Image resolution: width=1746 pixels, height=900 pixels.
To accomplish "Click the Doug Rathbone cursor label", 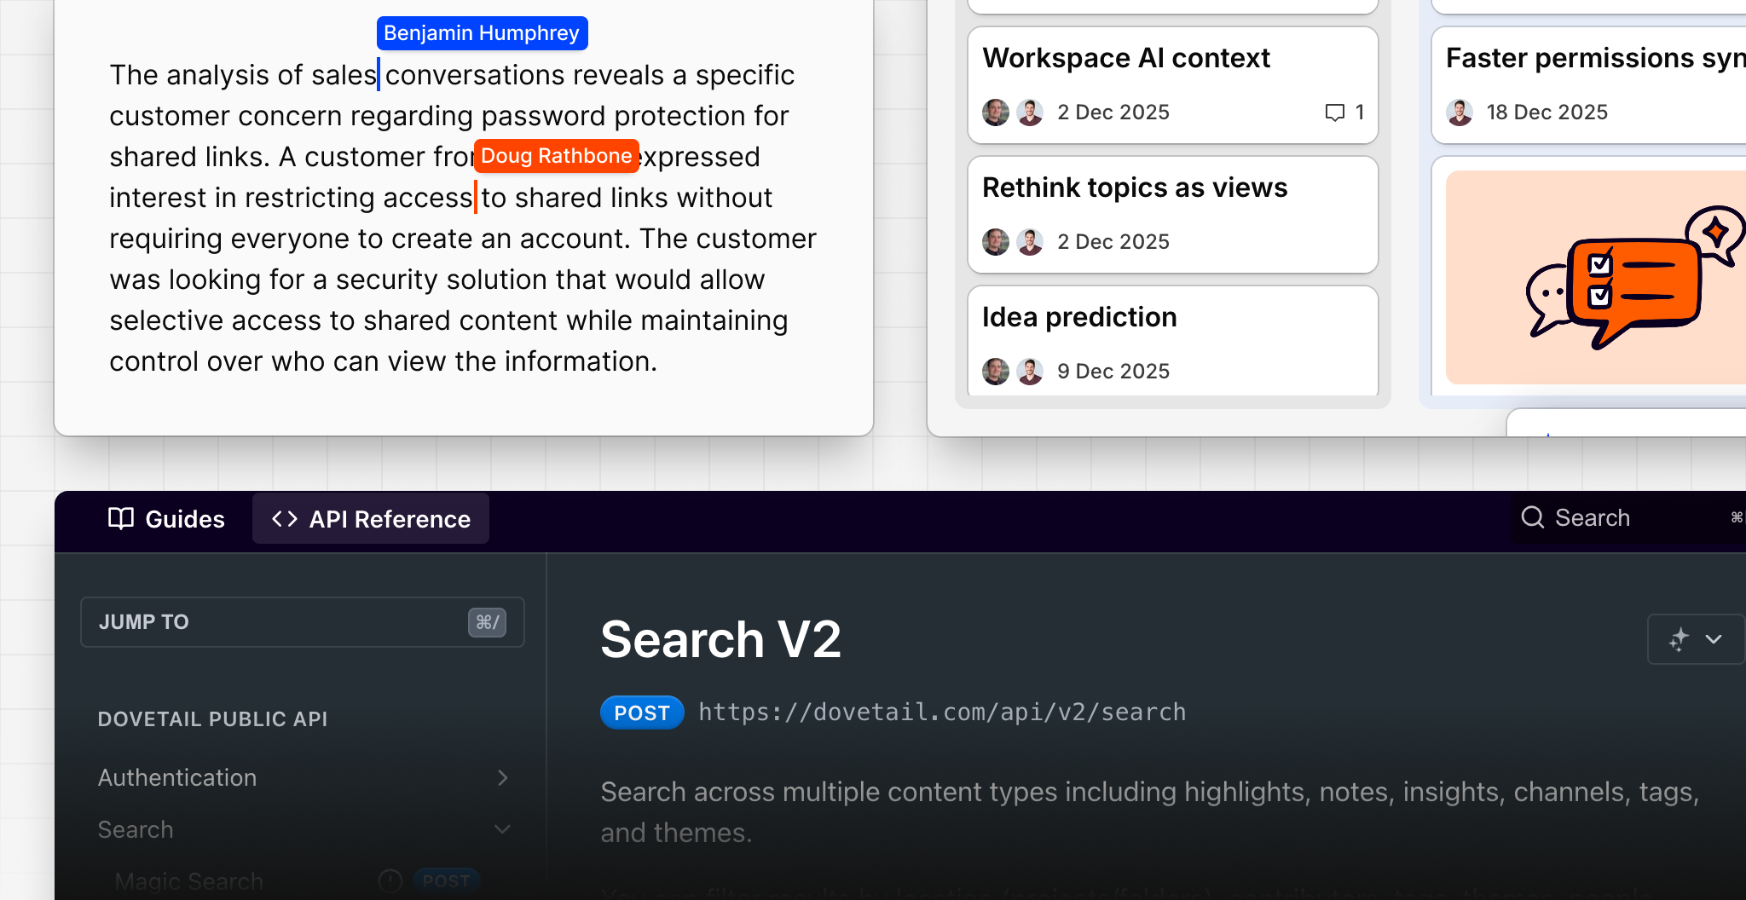I will pyautogui.click(x=556, y=156).
